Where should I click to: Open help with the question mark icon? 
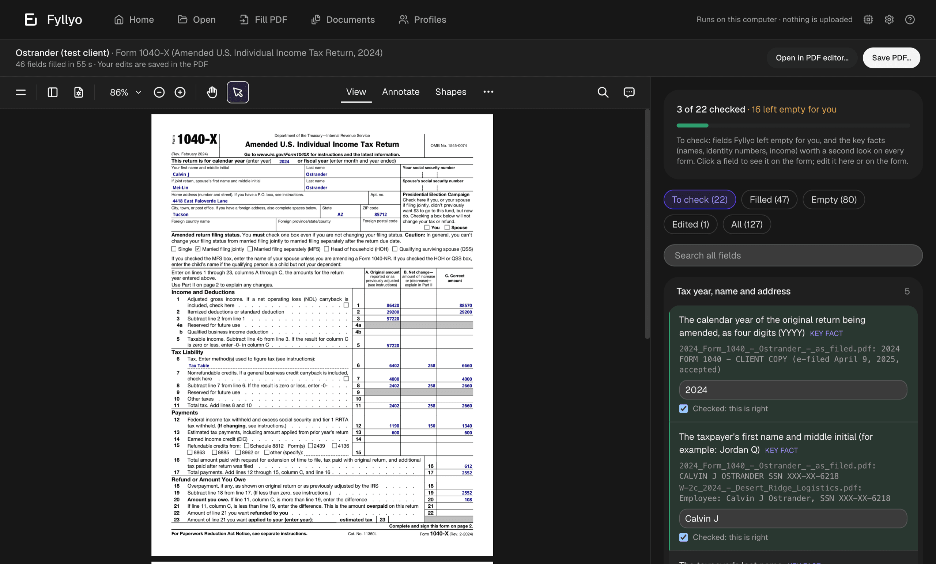pos(910,19)
